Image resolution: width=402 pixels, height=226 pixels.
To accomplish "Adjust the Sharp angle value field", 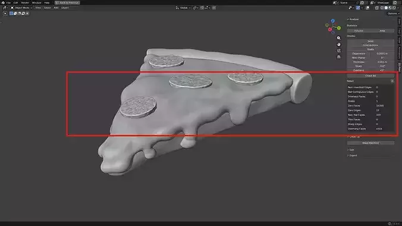I will [x=382, y=66].
